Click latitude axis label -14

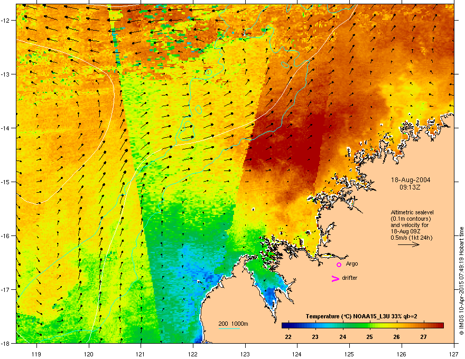[x=6, y=128]
